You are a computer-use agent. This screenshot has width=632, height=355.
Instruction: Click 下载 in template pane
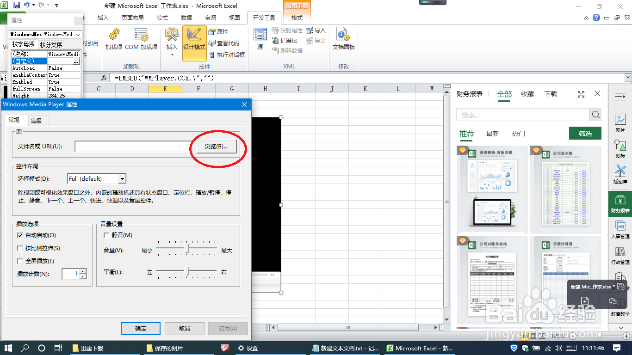coord(551,94)
